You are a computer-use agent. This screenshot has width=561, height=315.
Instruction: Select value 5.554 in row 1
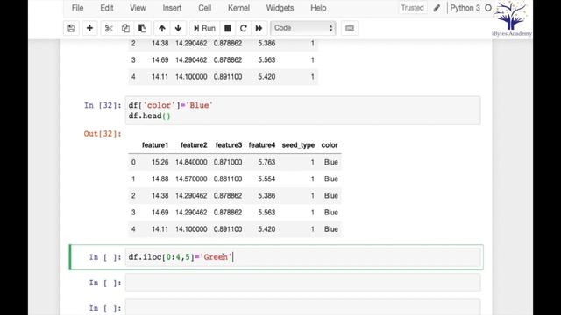(x=266, y=178)
